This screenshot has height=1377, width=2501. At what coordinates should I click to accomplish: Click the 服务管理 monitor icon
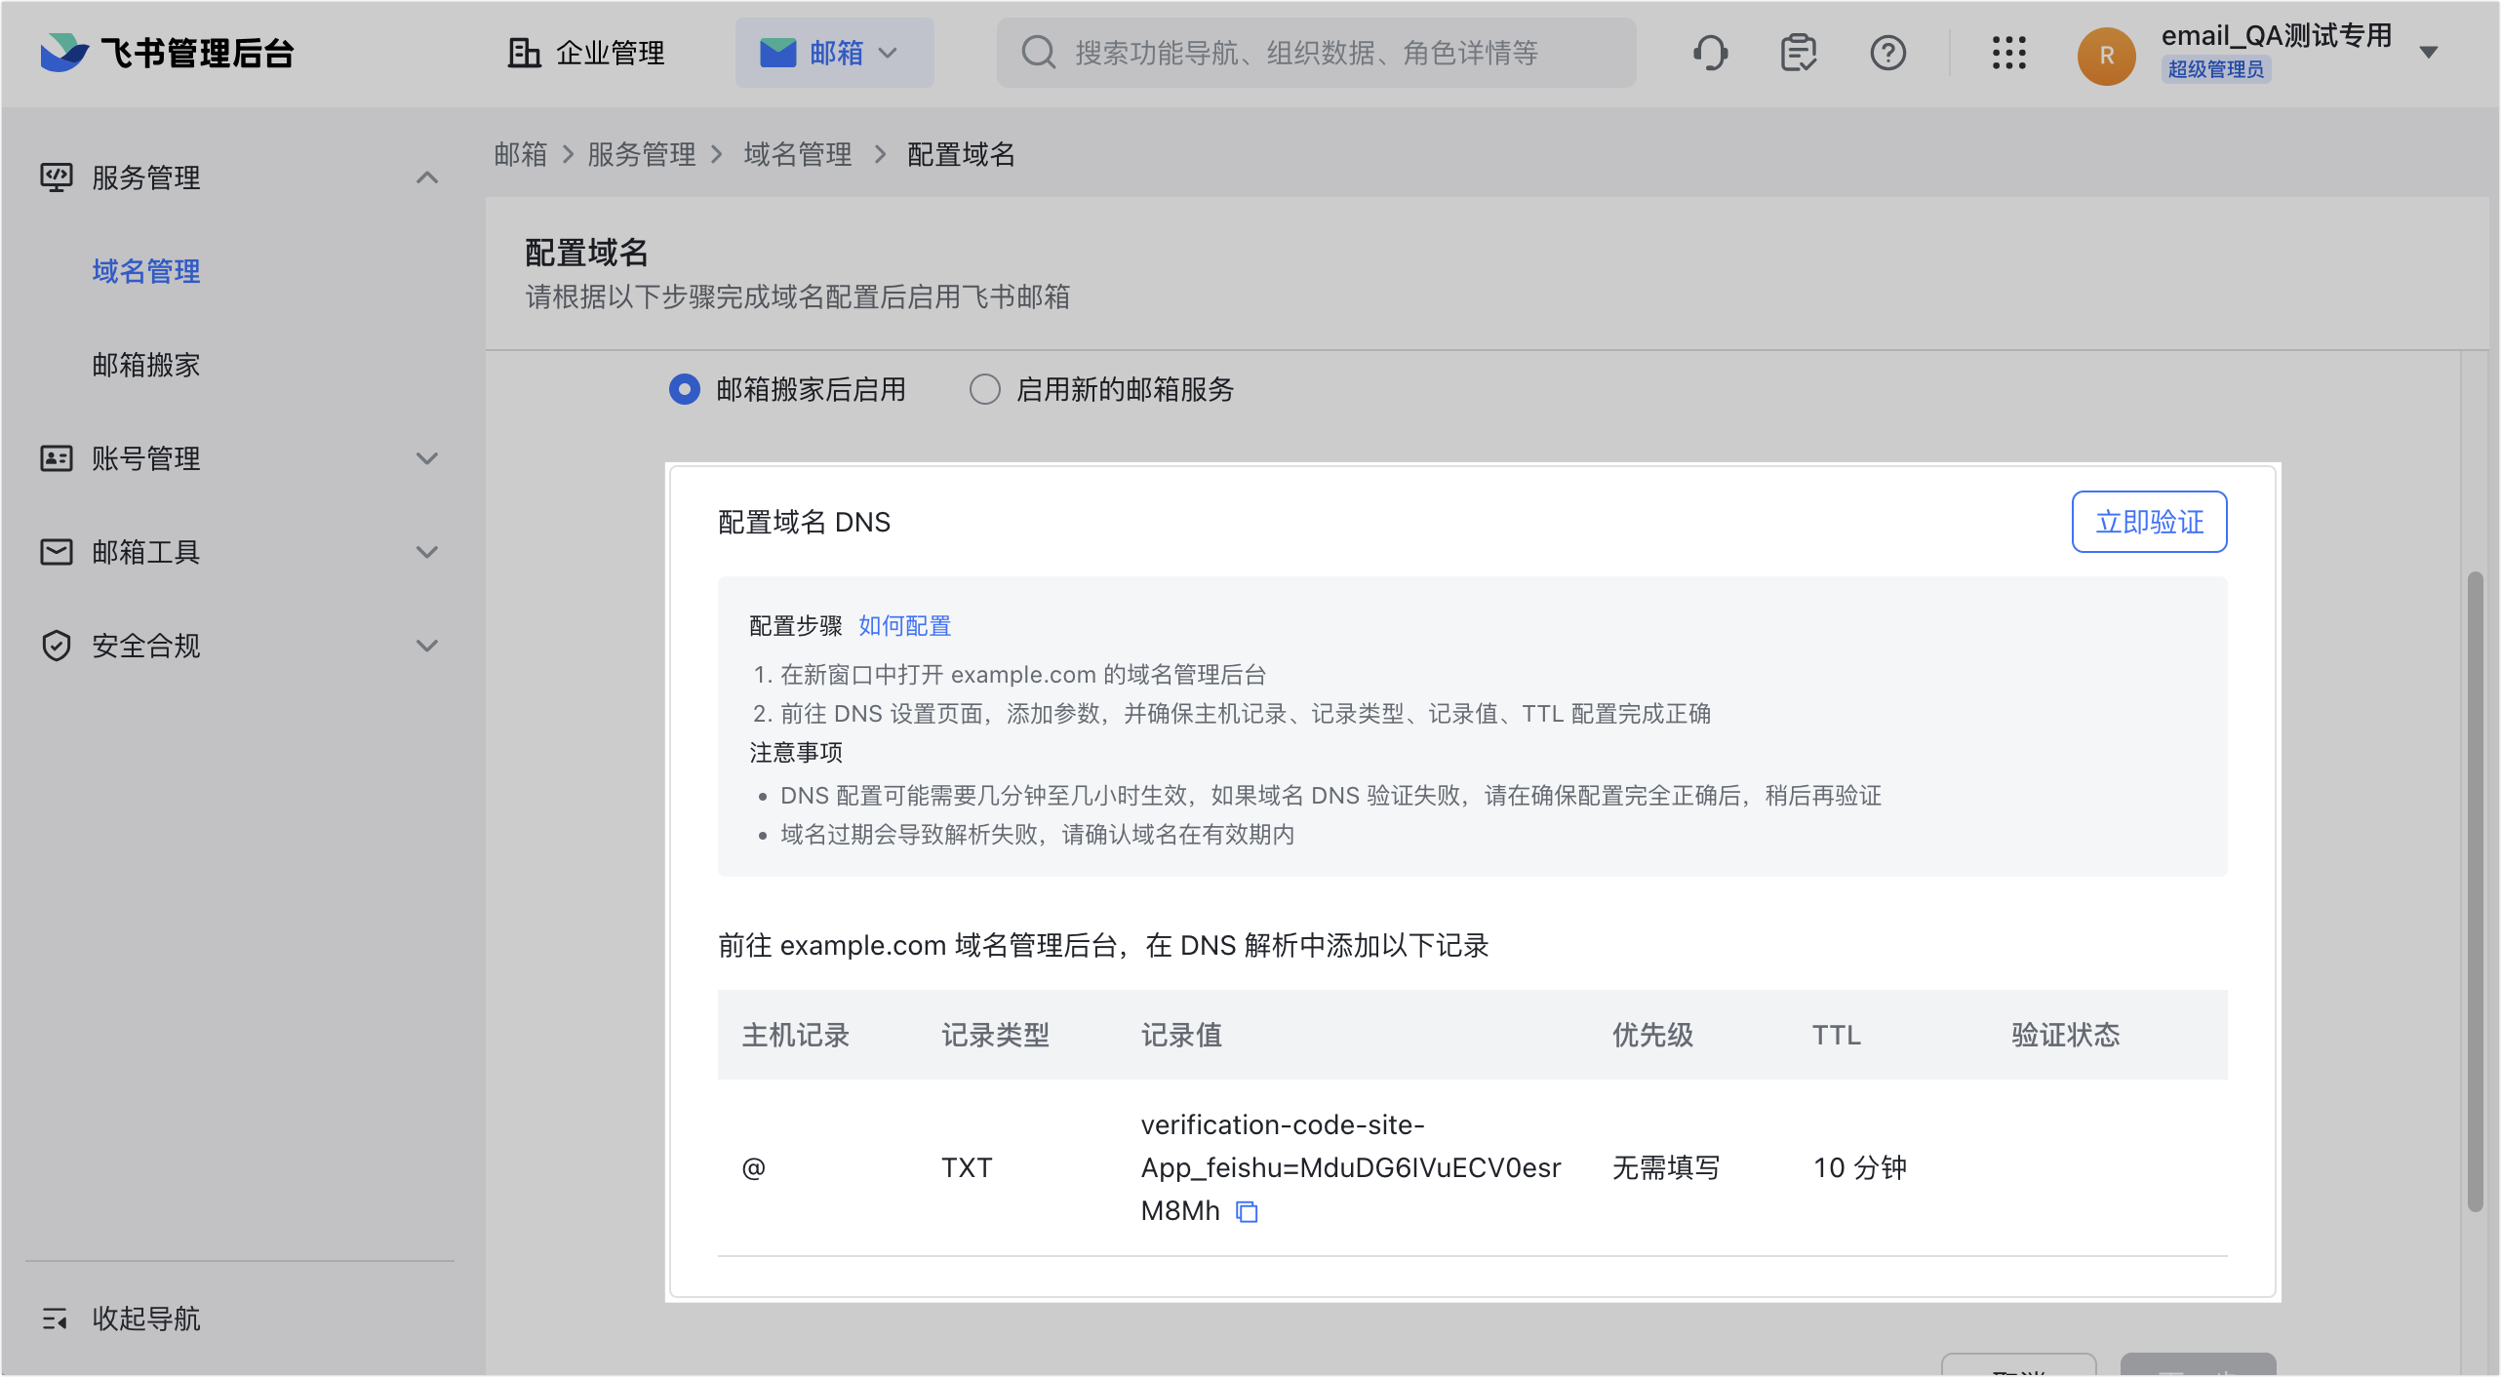[56, 177]
